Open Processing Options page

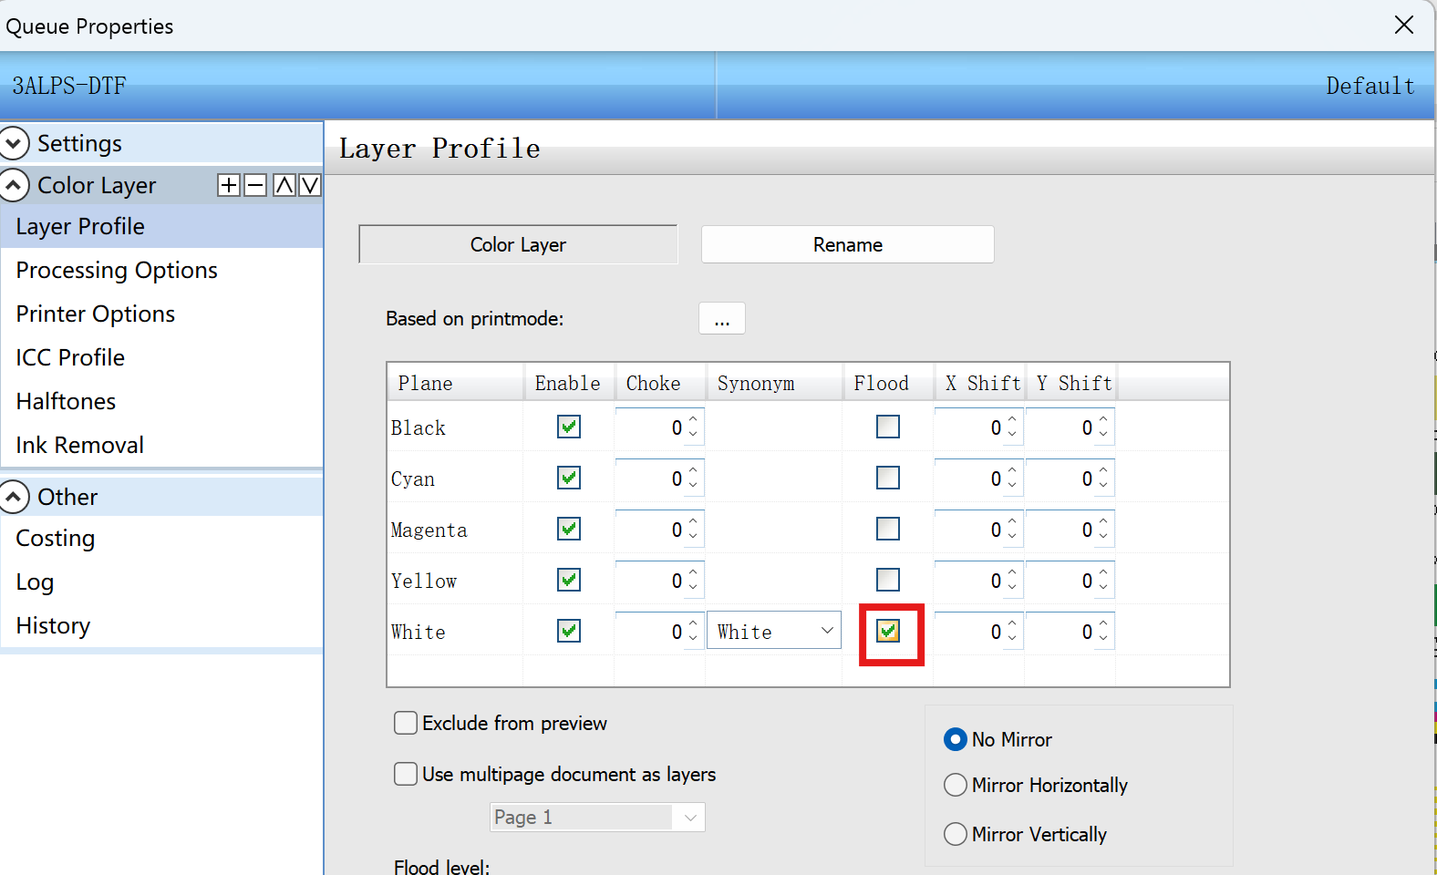click(x=117, y=270)
